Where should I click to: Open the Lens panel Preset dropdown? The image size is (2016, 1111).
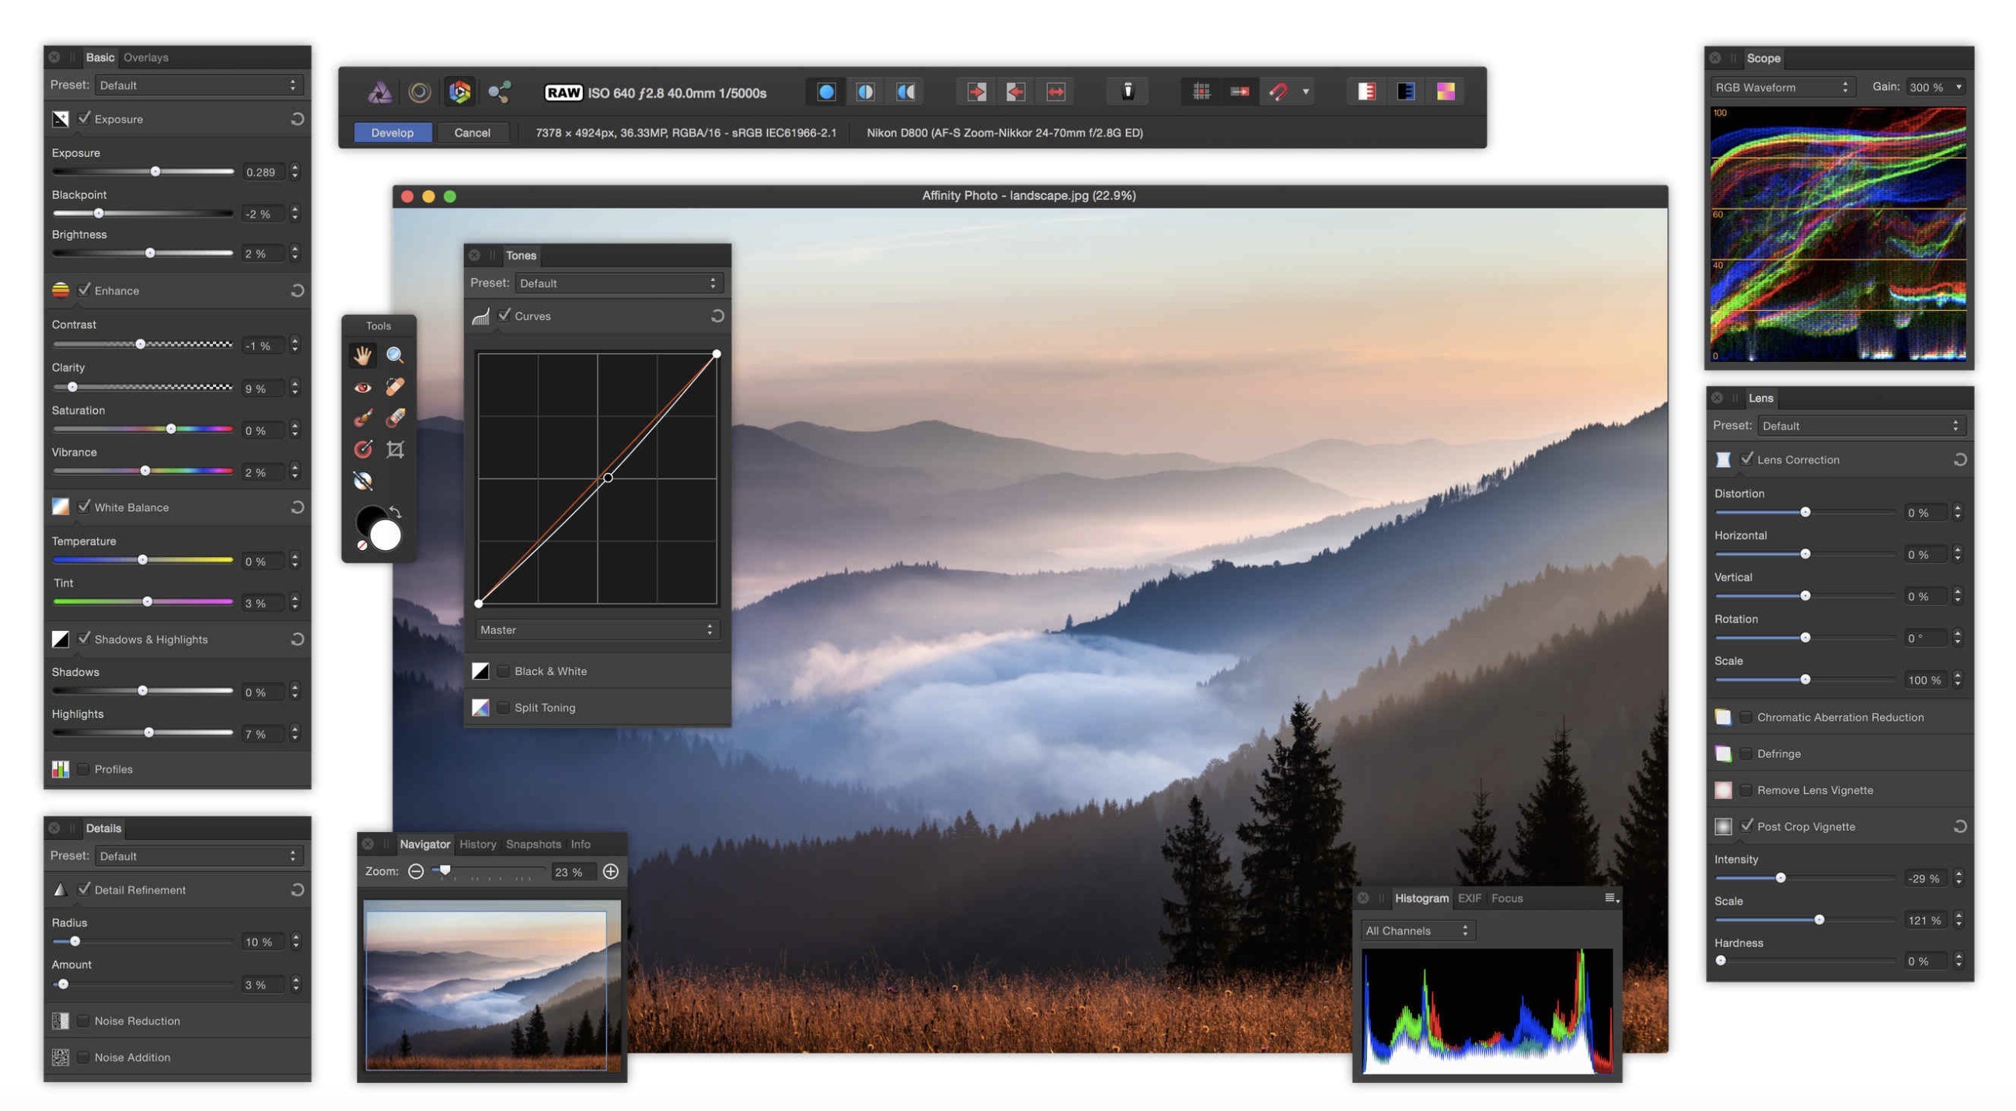coord(1861,427)
